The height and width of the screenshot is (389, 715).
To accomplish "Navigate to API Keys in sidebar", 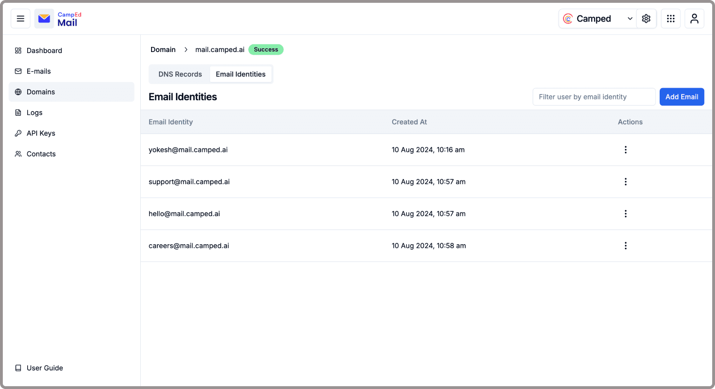I will pos(71,133).
